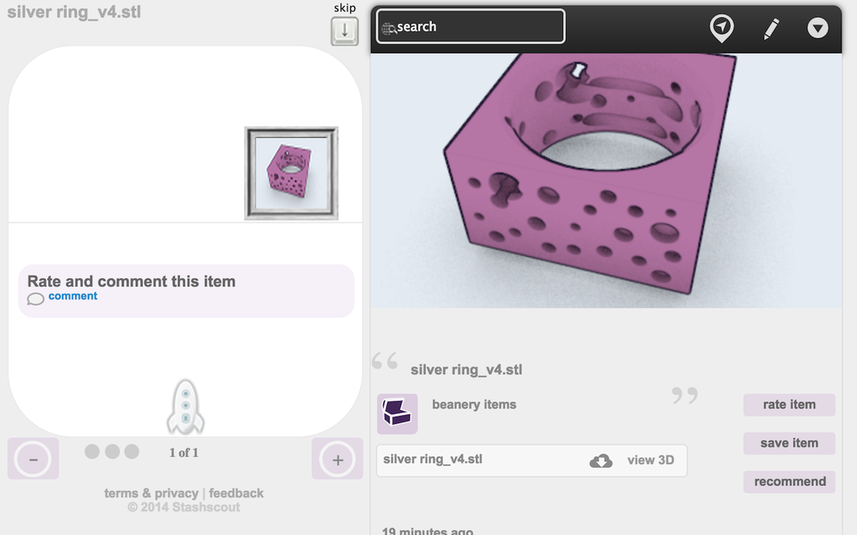The height and width of the screenshot is (535, 857).
Task: Click the large pink ring model preview
Action: tap(606, 181)
